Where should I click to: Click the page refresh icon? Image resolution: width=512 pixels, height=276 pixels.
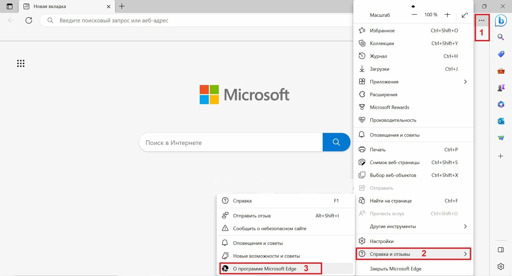pos(29,20)
